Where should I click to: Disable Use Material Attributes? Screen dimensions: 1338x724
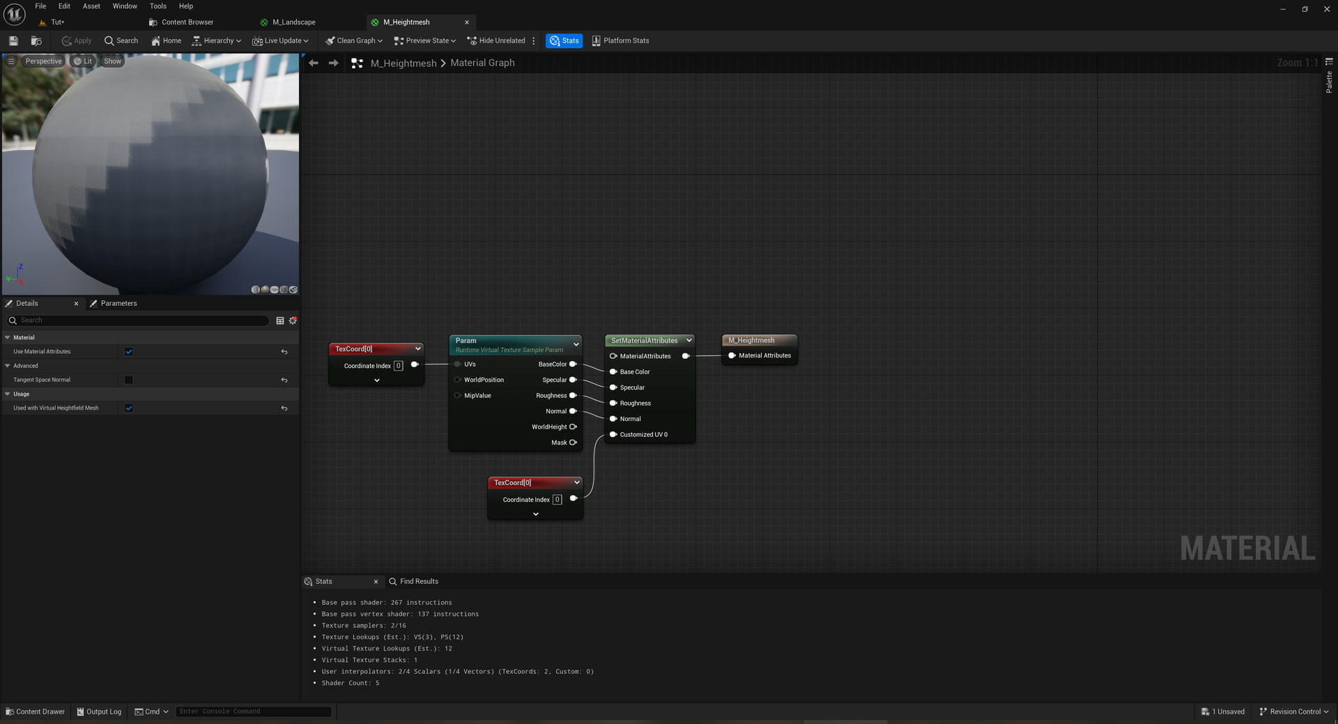(128, 351)
